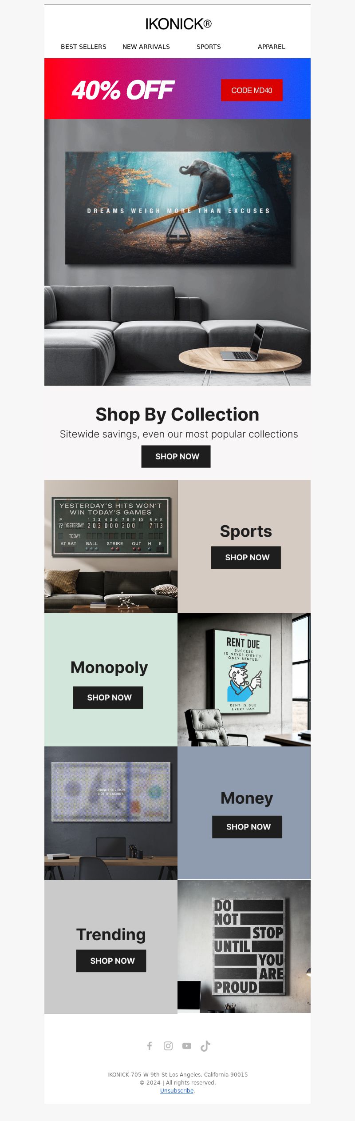Open the Rent Due Monopoly art image
The width and height of the screenshot is (355, 1121).
[x=244, y=679]
